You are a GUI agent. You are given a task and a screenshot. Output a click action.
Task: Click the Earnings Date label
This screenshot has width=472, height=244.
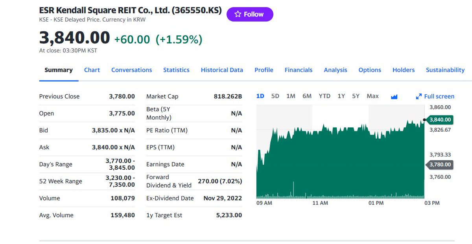pyautogui.click(x=165, y=164)
